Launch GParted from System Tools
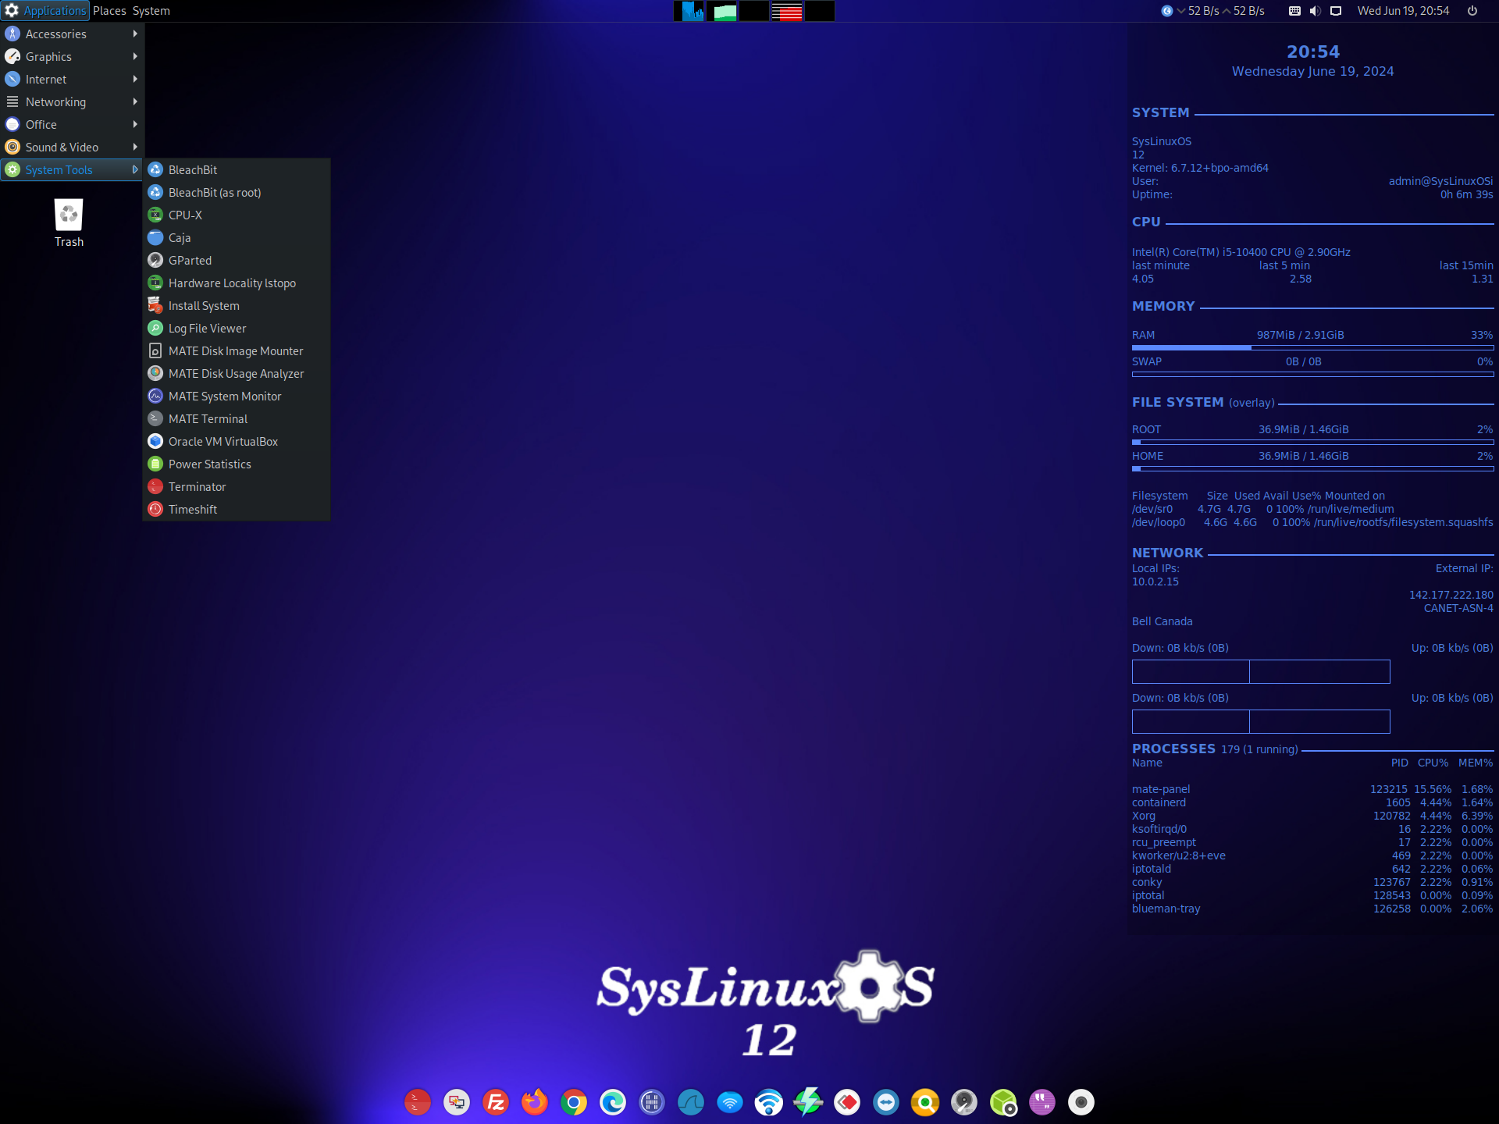Screen dimensions: 1499x1124 (236, 260)
